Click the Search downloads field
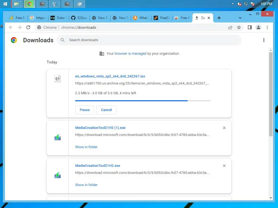Screen dimensions: 278x208 149,40
